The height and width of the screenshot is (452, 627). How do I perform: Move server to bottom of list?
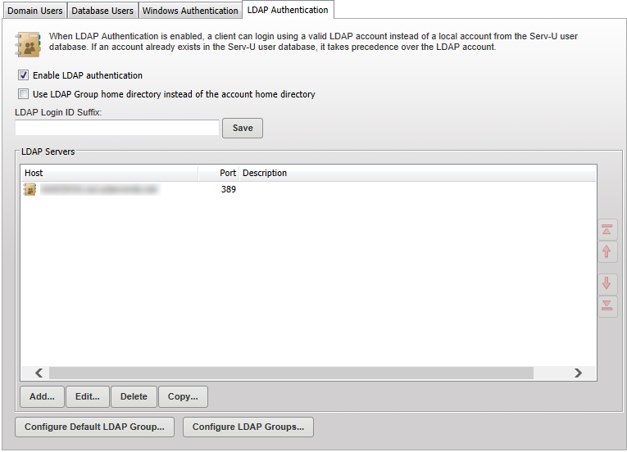pos(607,305)
